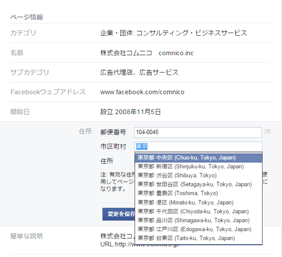Edit the 開始日 row 設立 2008年11月5日
This screenshot has height=257, width=282.
click(x=141, y=112)
